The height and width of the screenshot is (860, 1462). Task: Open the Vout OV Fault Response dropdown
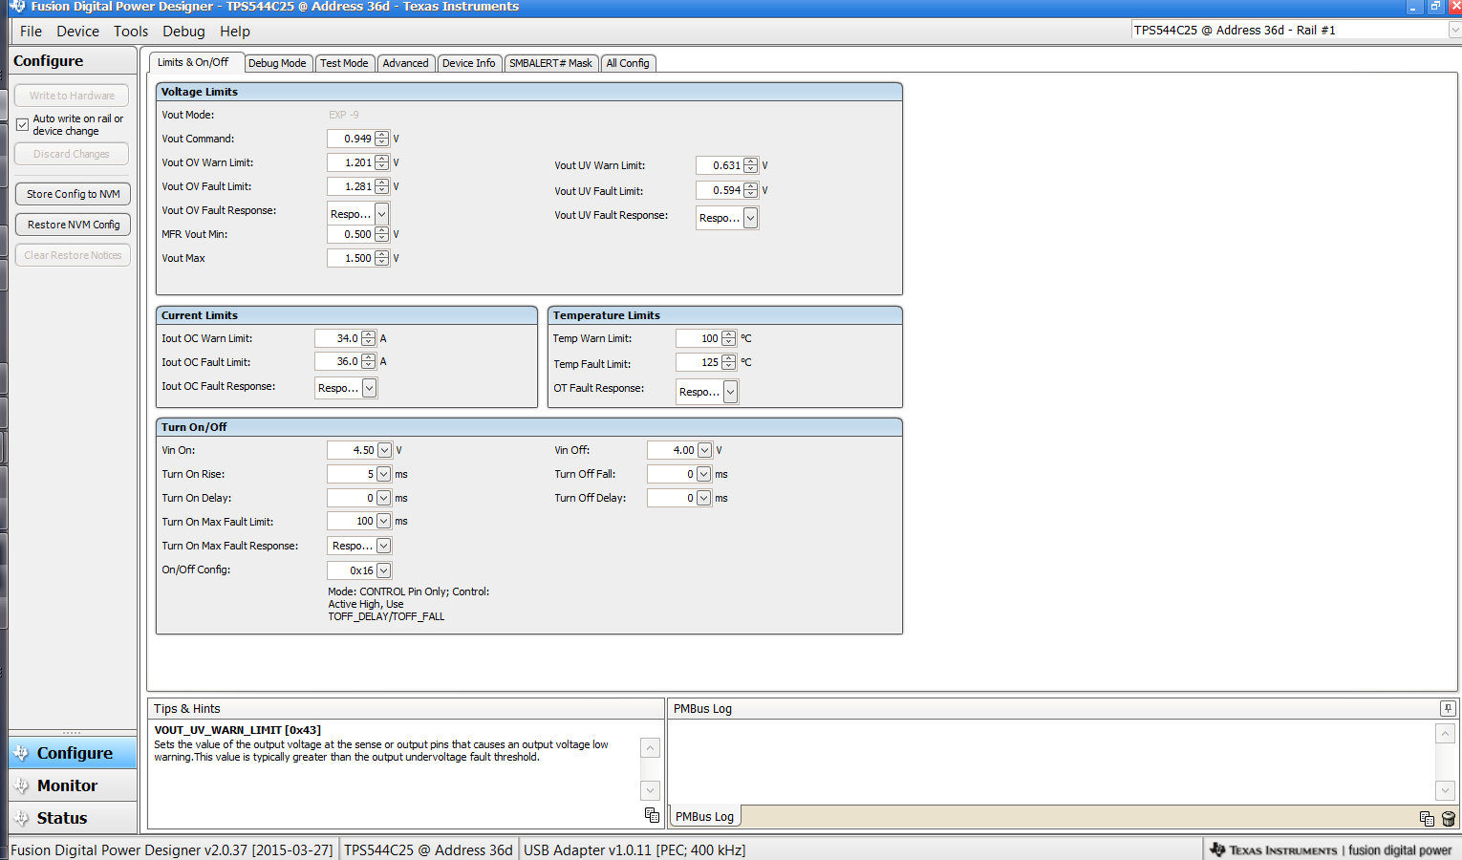point(381,213)
